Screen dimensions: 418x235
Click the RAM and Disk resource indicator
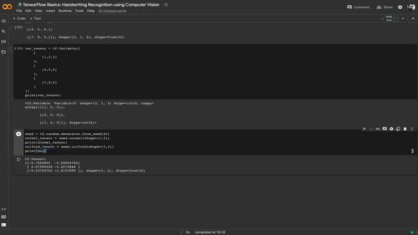pyautogui.click(x=389, y=19)
